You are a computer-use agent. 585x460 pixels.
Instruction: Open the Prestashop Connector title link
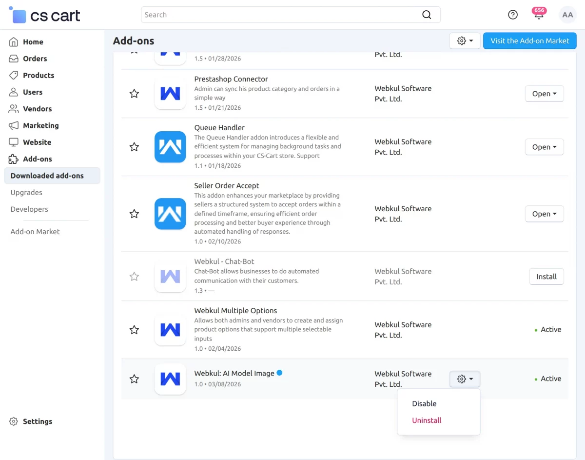coord(231,79)
